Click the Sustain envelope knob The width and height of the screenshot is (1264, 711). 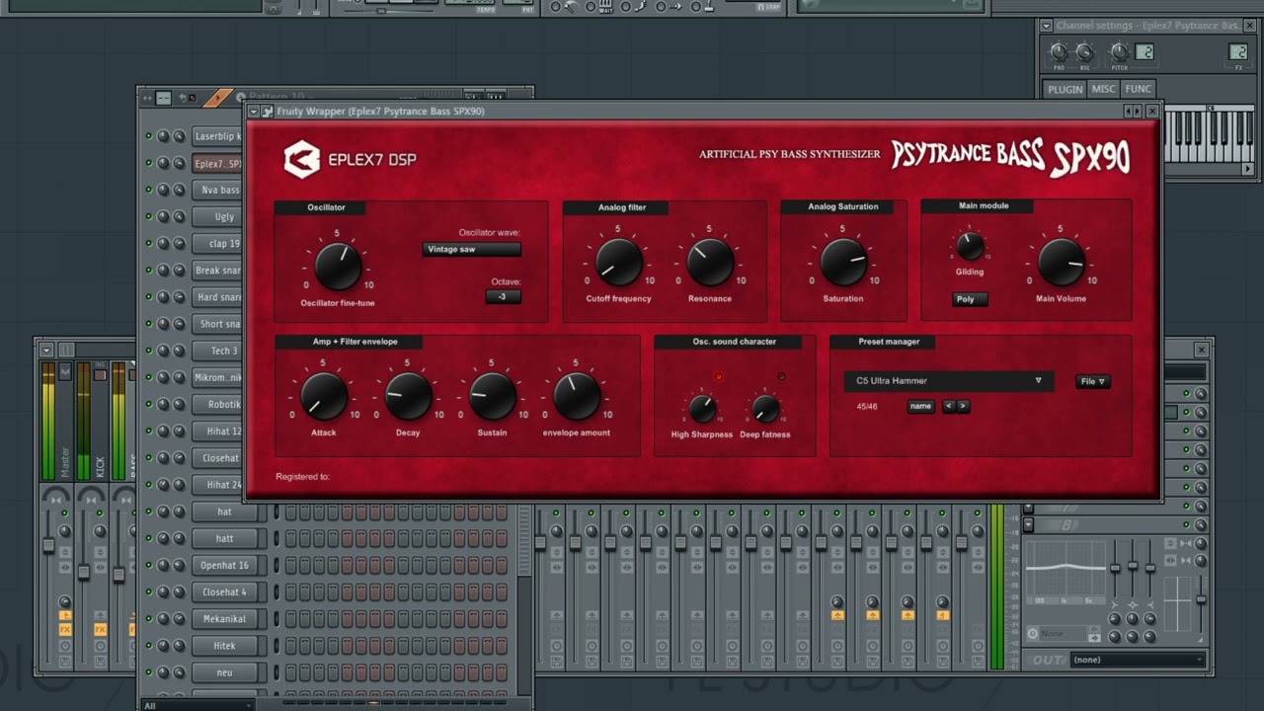492,397
